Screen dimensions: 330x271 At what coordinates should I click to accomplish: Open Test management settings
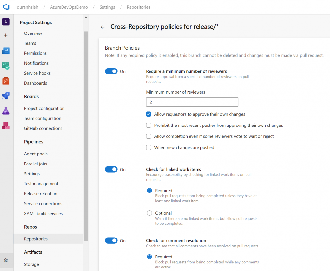41,184
